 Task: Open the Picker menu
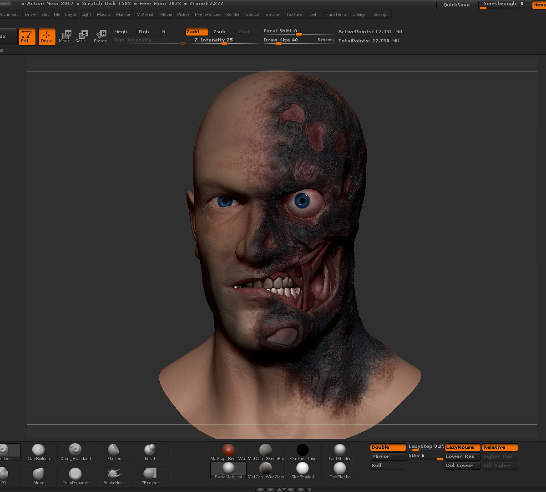point(183,15)
